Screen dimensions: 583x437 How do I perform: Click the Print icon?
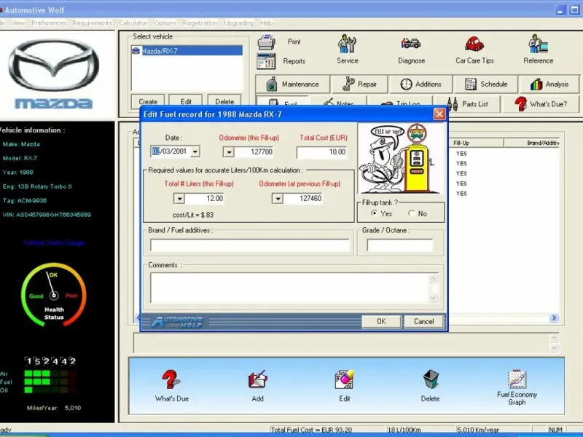click(x=267, y=42)
